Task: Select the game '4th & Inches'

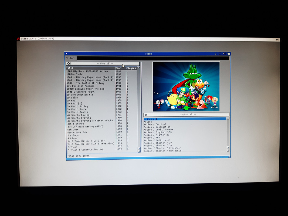Action: pyautogui.click(x=76, y=124)
